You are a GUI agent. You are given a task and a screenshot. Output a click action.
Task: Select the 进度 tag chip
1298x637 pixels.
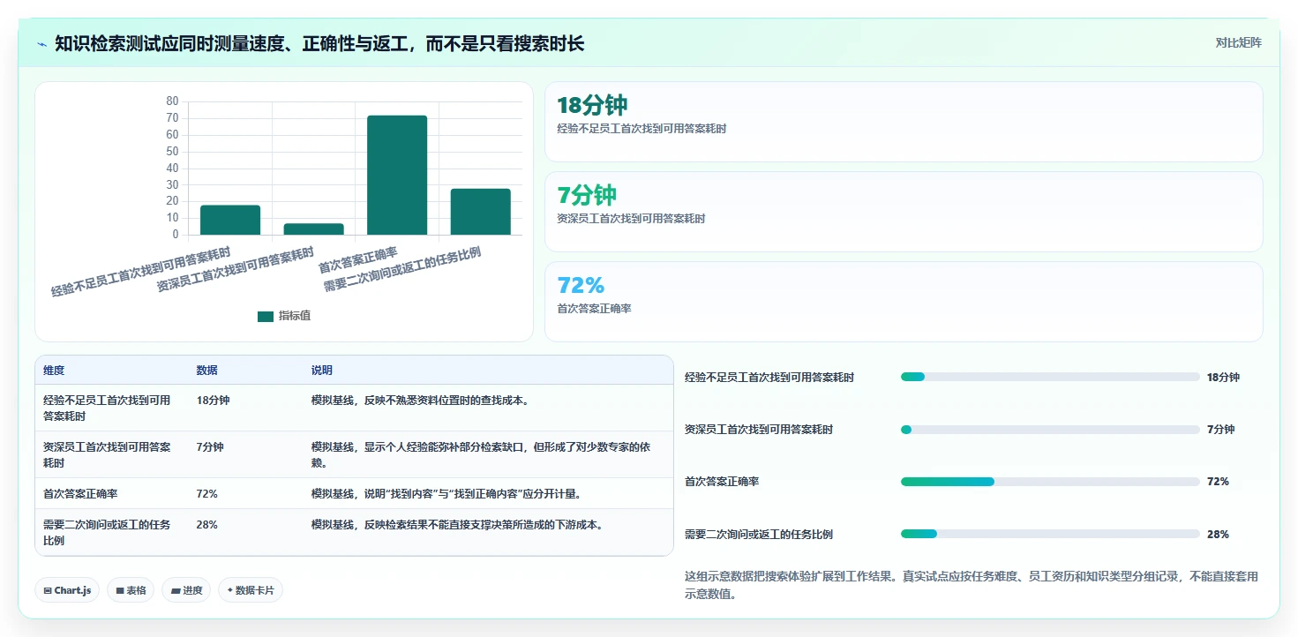coord(186,590)
